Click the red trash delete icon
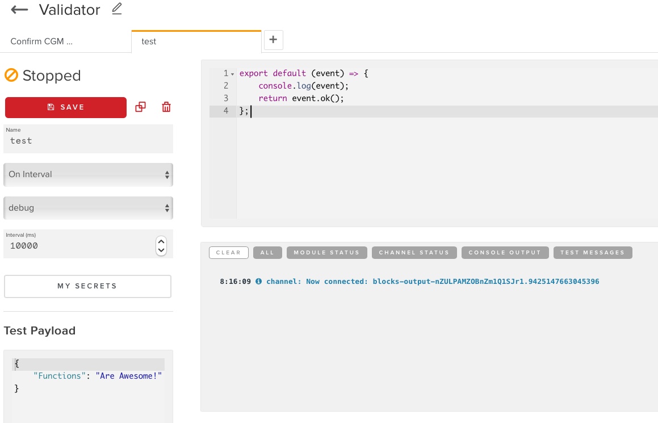658x423 pixels. (166, 107)
